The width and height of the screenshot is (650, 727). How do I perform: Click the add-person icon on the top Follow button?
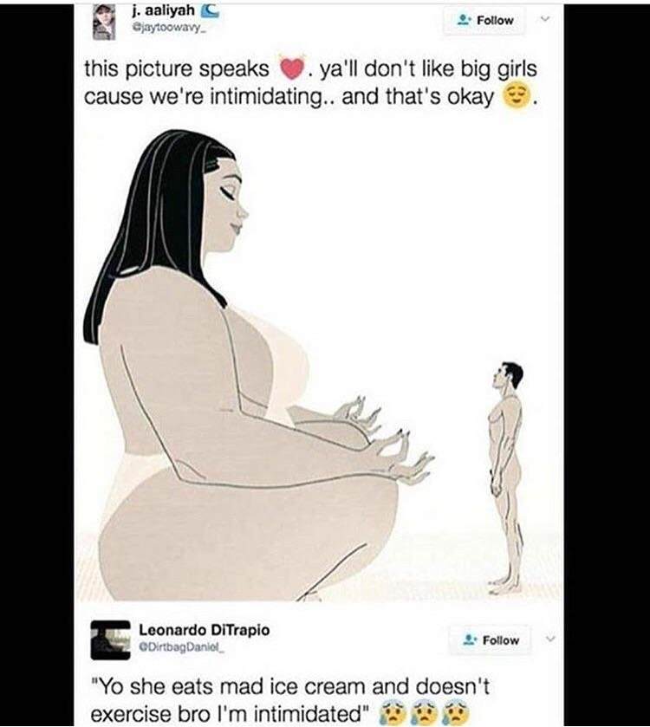click(464, 20)
